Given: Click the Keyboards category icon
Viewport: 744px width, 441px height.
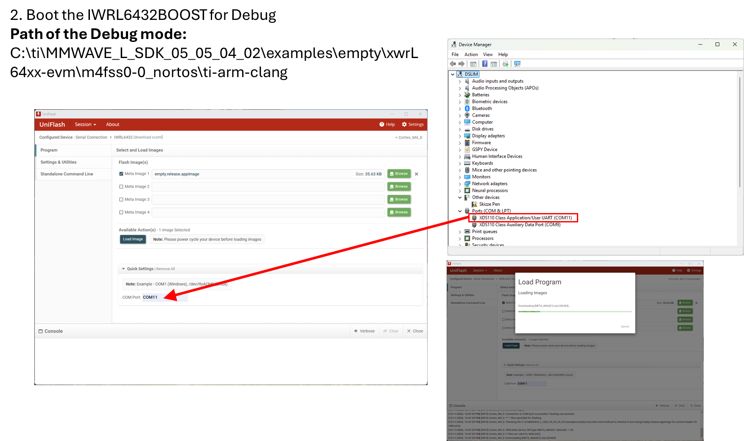Looking at the screenshot, I should coord(467,163).
